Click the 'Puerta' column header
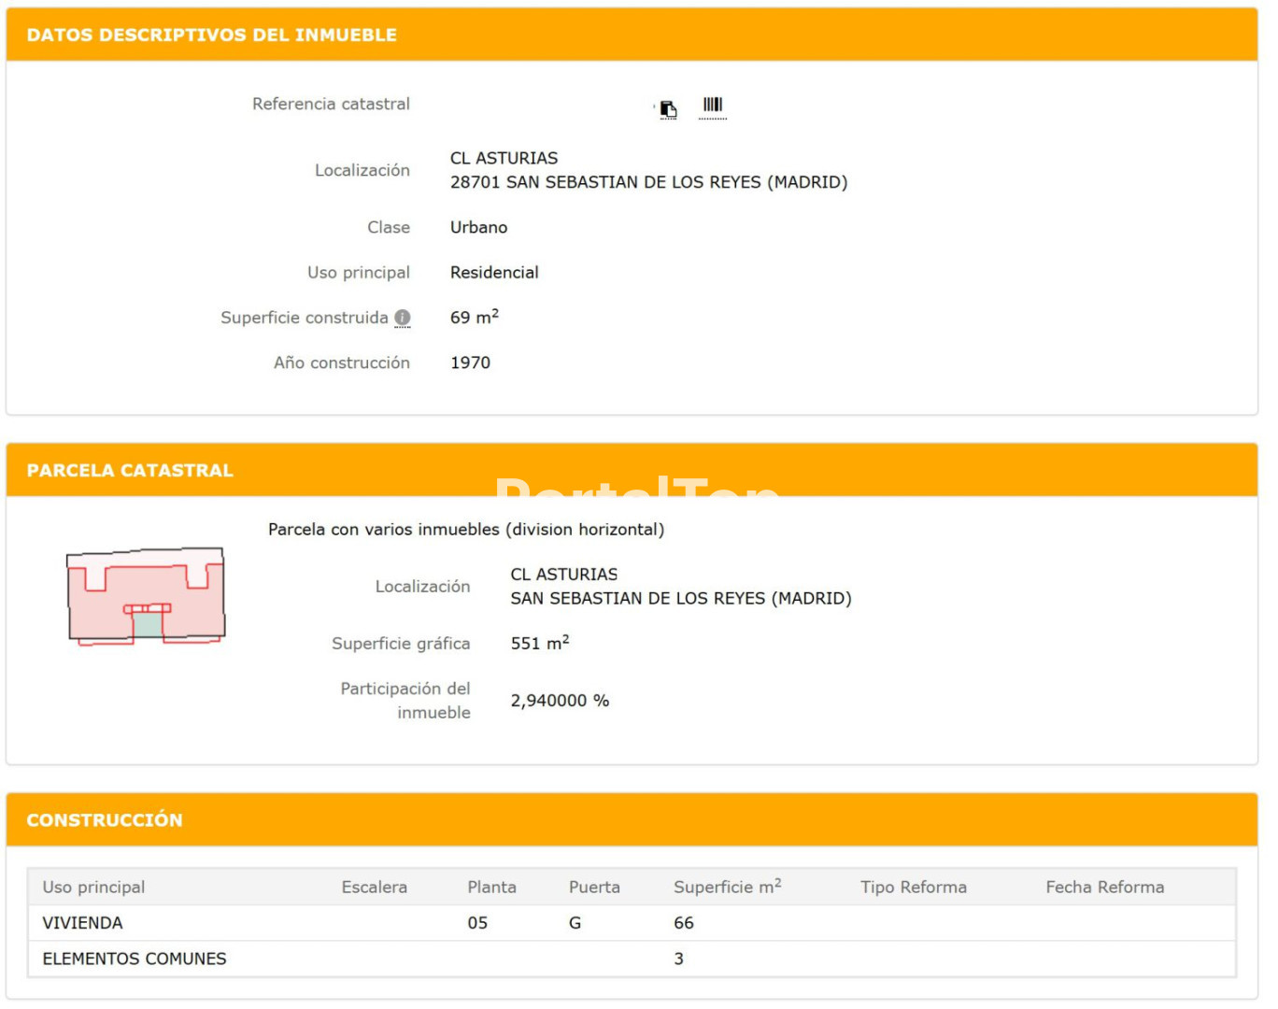The height and width of the screenshot is (1009, 1278). [594, 888]
